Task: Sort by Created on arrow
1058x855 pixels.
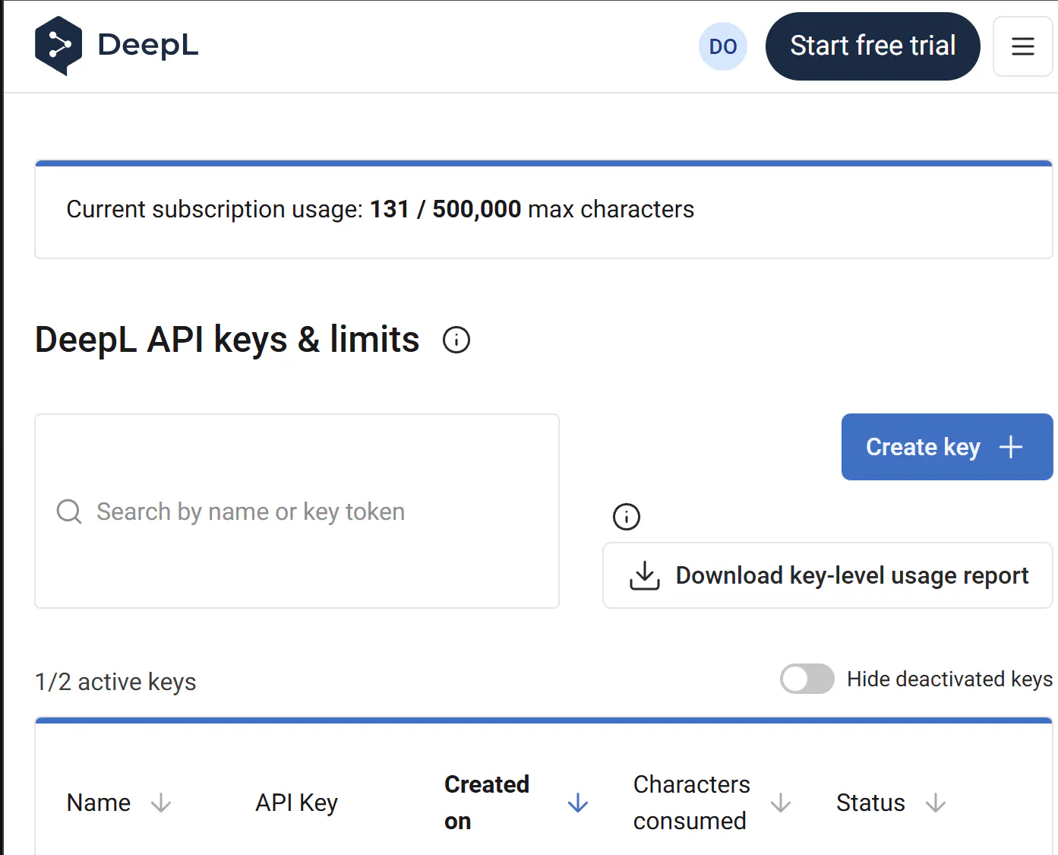Action: point(578,803)
